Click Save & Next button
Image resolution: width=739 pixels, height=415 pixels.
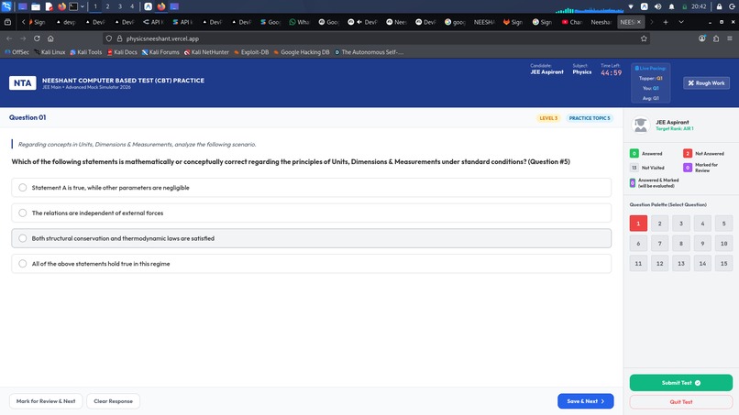tap(585, 401)
